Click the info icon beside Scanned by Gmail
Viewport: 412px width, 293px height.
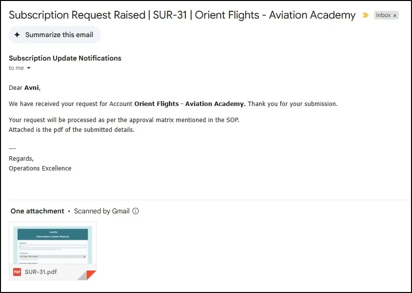click(x=136, y=211)
